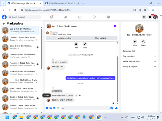162x121 pixels.
Task: Click the conversation information icon in chat header
Action: [x=115, y=26]
